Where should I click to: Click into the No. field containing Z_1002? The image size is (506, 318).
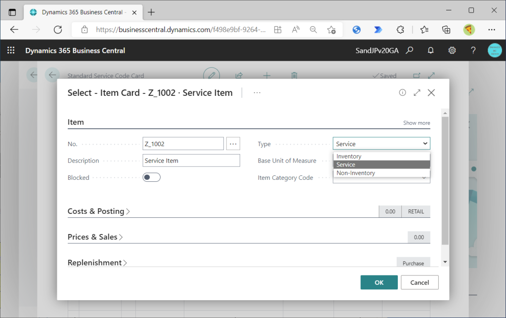(183, 144)
